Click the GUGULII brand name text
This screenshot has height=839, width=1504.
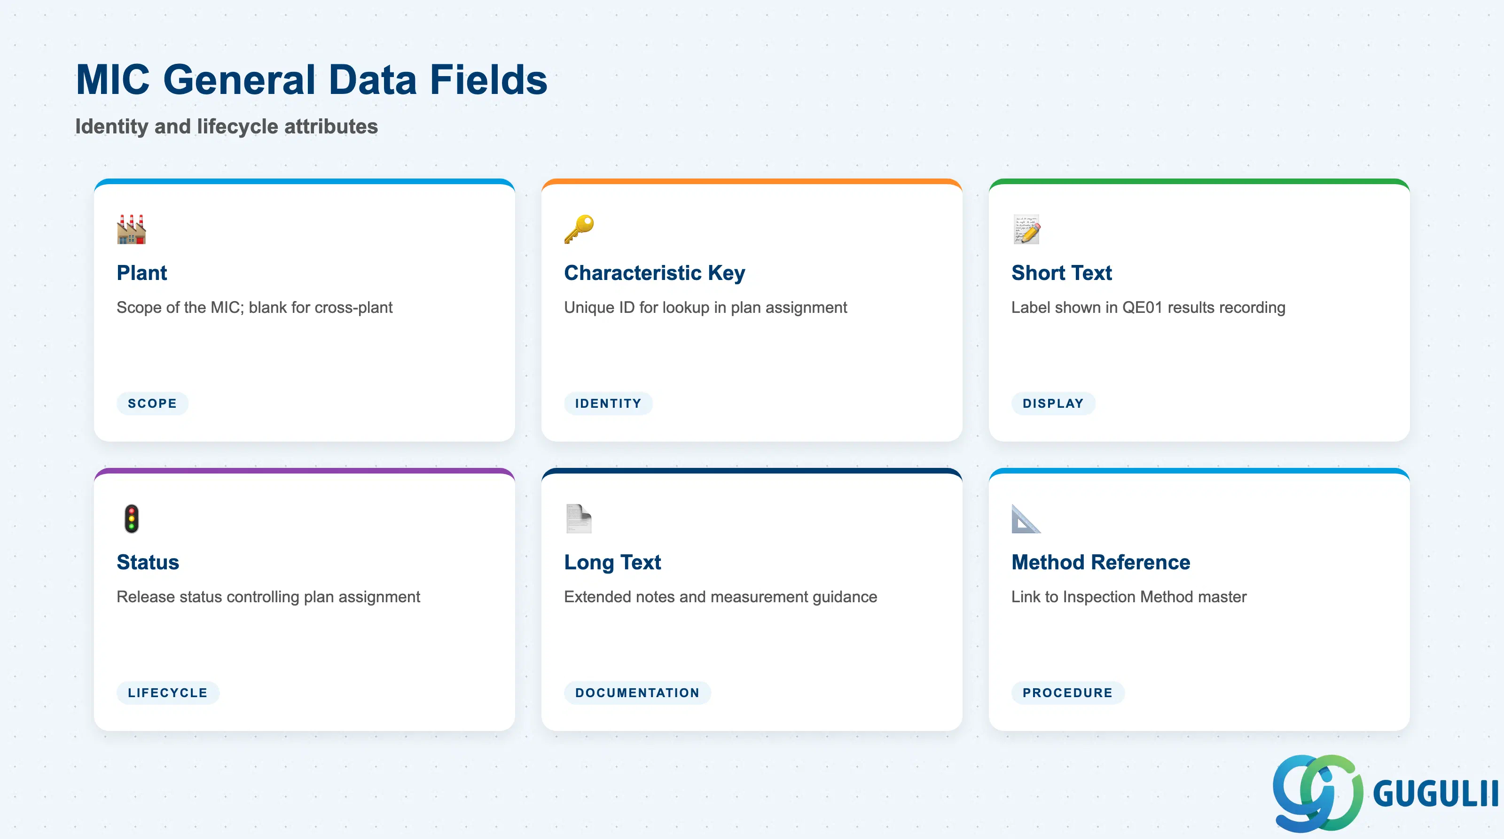(x=1436, y=794)
